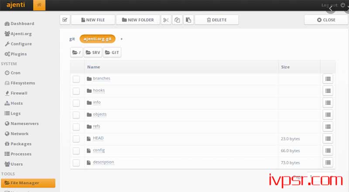Open Processes in the sidebar
349x192 pixels.
click(18, 154)
